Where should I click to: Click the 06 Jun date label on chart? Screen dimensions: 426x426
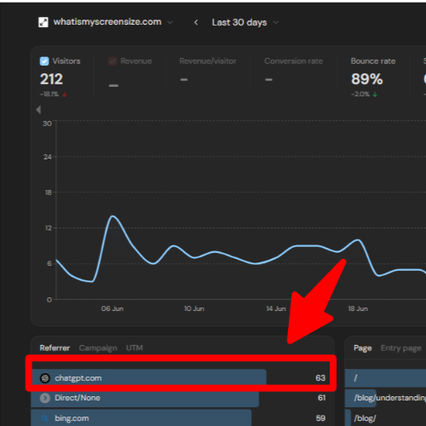pos(112,308)
